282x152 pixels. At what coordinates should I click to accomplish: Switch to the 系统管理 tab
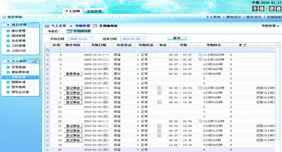[94, 11]
